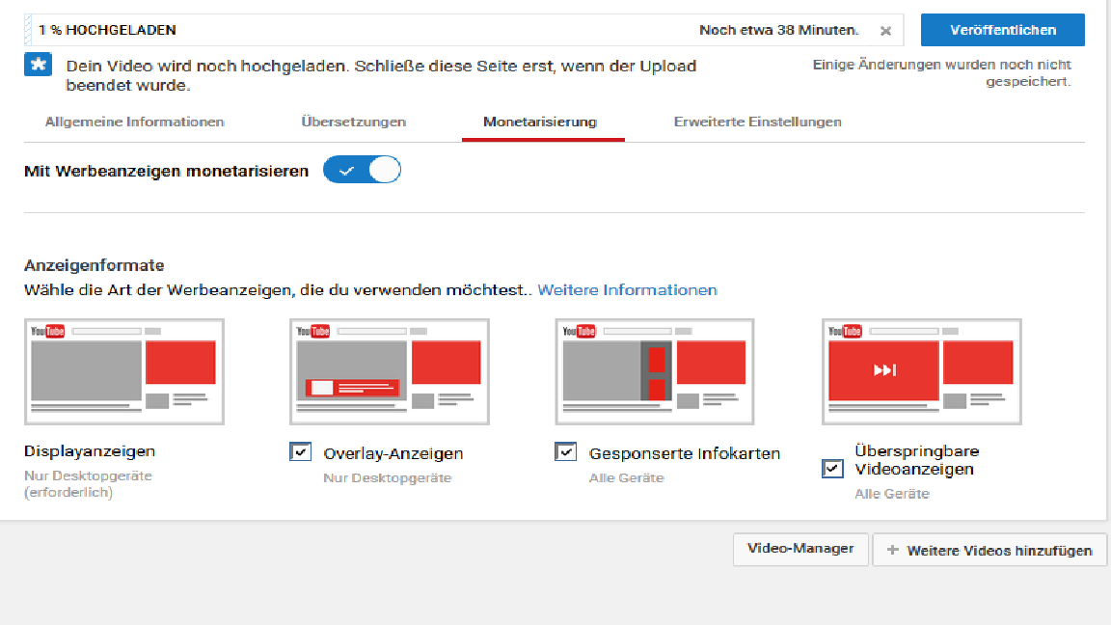Click the Overlay-Anzeigen preview image

tap(390, 371)
